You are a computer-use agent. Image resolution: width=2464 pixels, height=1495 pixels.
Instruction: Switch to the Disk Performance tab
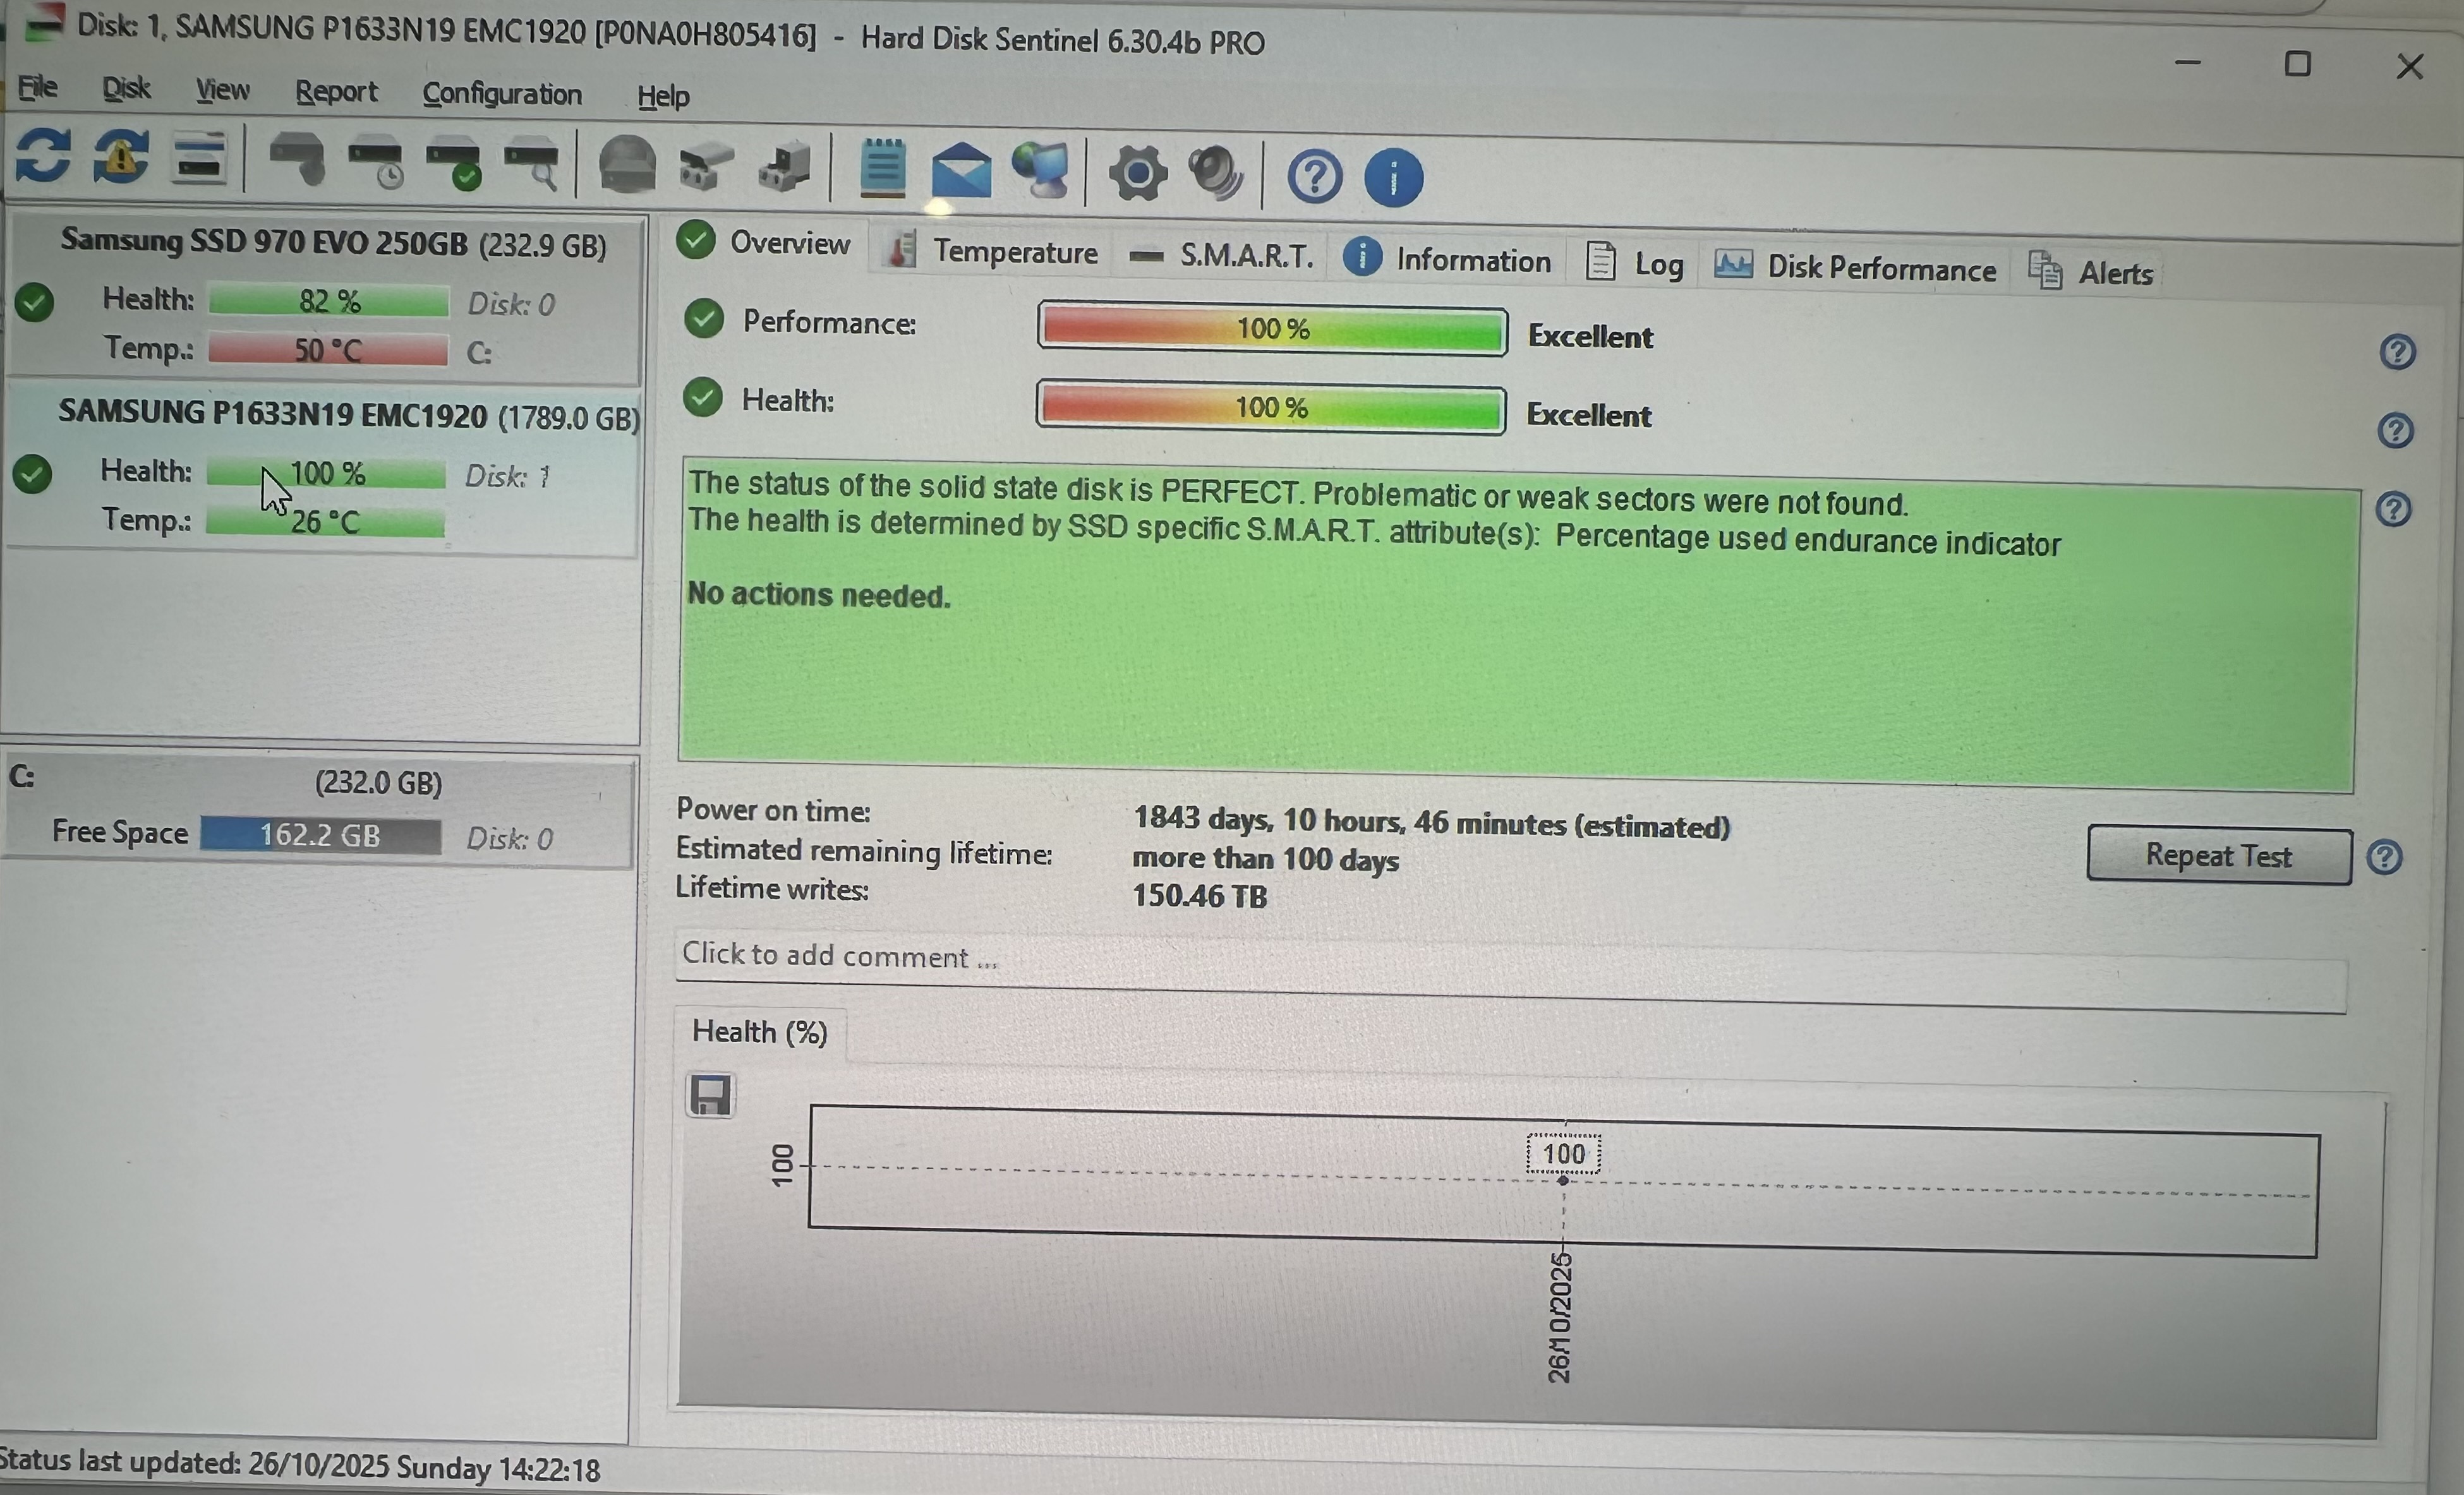coord(1855,267)
